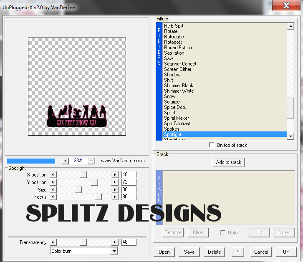
Task: Select the Saturation filter
Action: click(225, 53)
